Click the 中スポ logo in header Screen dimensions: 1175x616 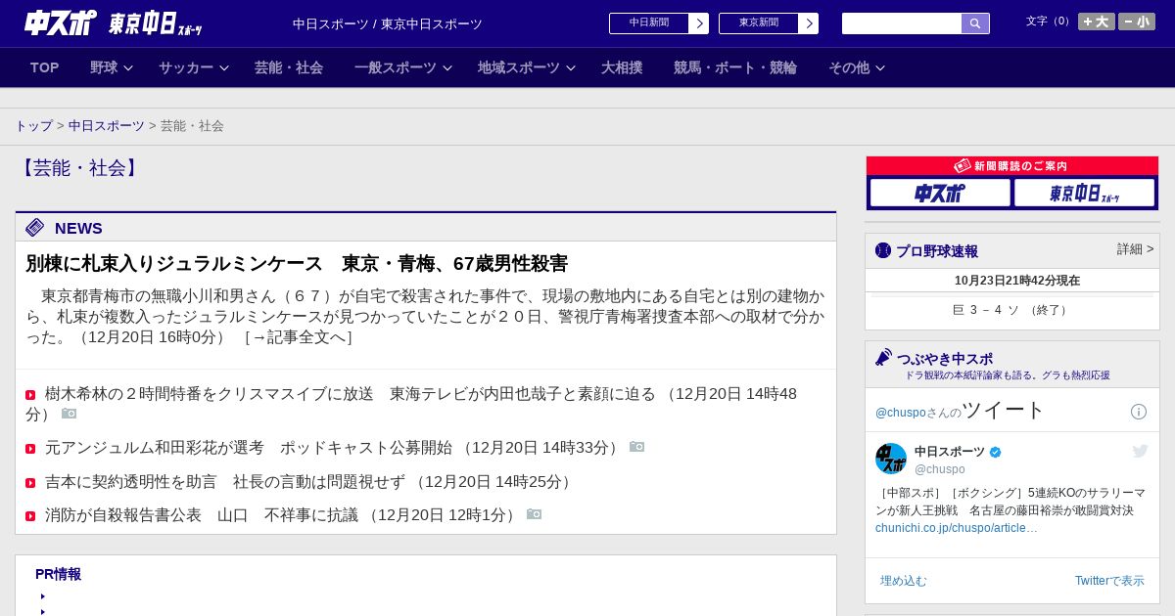point(60,22)
